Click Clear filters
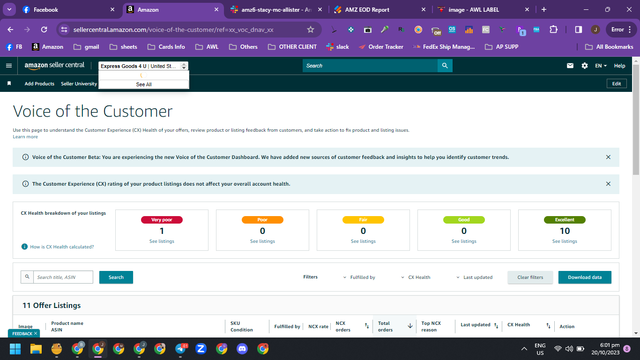 point(530,277)
